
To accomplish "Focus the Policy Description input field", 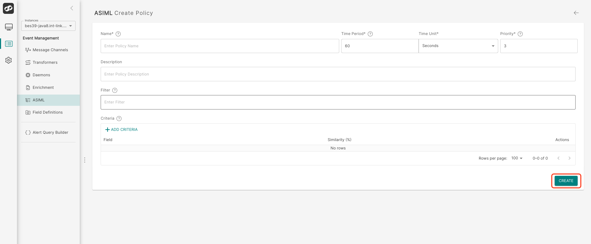I will [338, 74].
